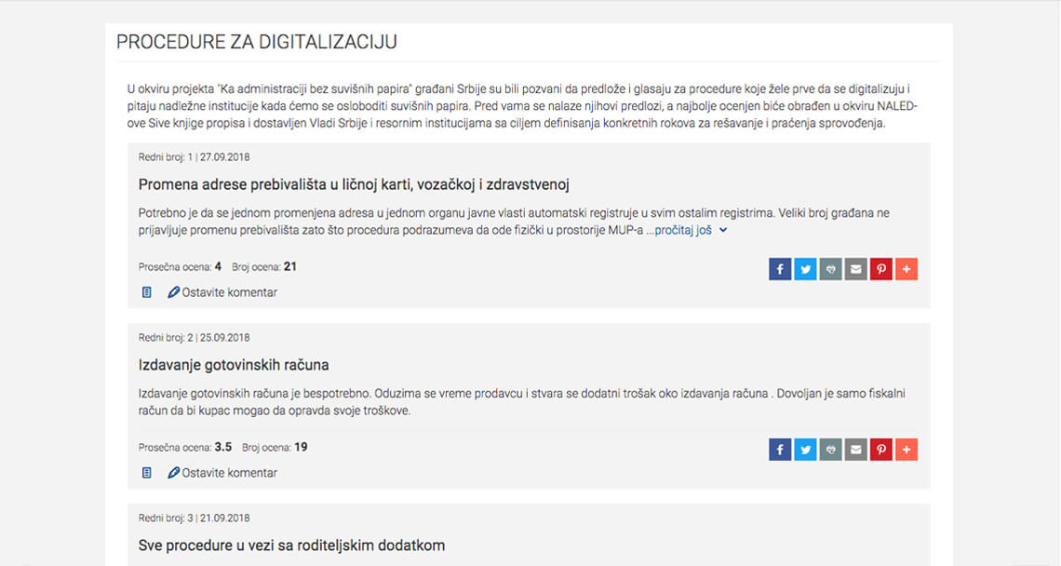Print the cash receipts proposal
The image size is (1061, 566).
tap(830, 450)
